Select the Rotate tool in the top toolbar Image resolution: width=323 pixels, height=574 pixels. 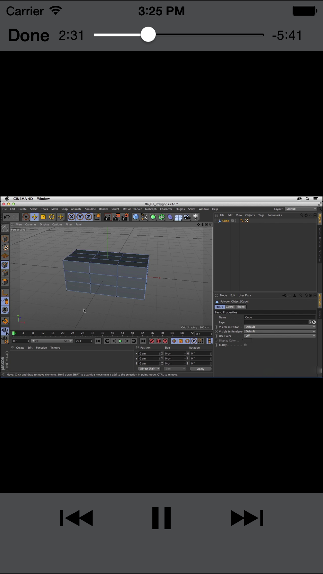52,217
